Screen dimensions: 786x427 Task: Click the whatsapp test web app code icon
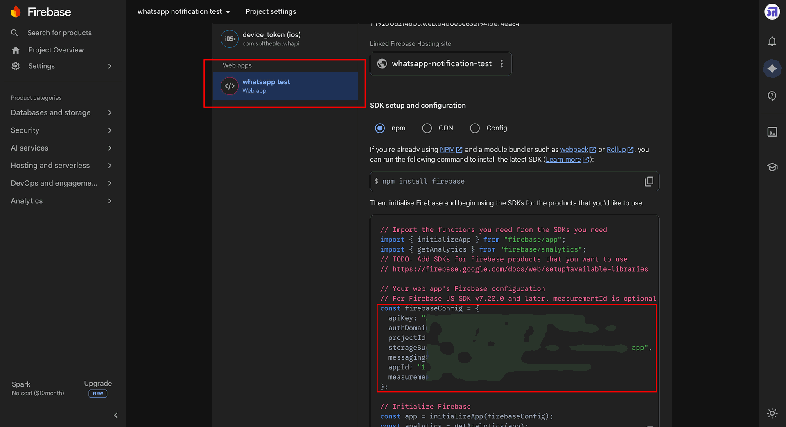230,86
